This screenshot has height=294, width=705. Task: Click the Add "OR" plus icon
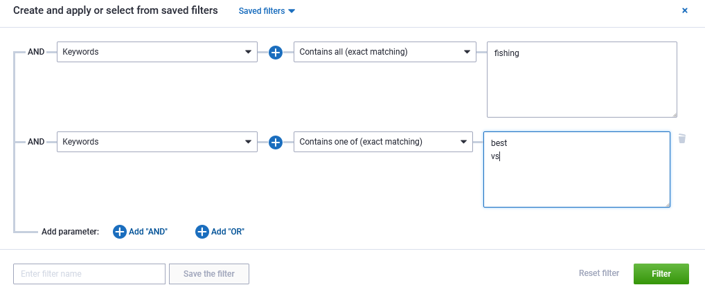[x=202, y=232]
